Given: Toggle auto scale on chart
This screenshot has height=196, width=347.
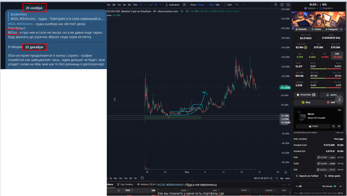Looking at the screenshot, I should coord(288,178).
